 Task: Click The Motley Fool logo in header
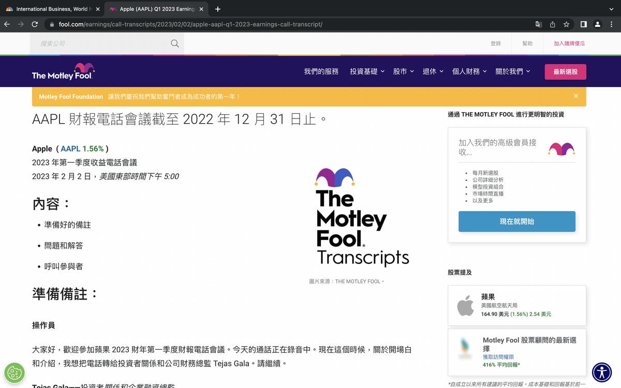[x=63, y=71]
